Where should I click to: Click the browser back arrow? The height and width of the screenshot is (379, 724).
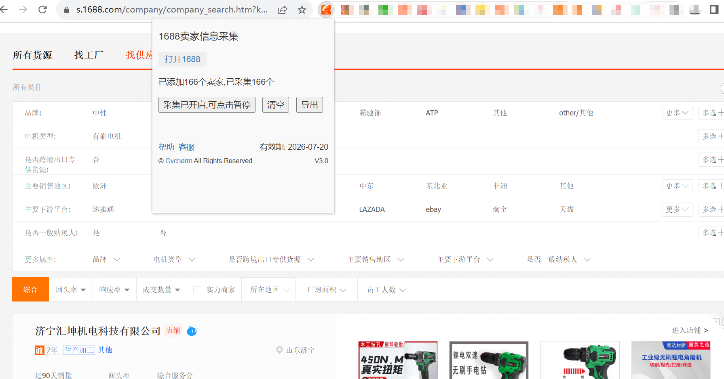click(4, 9)
